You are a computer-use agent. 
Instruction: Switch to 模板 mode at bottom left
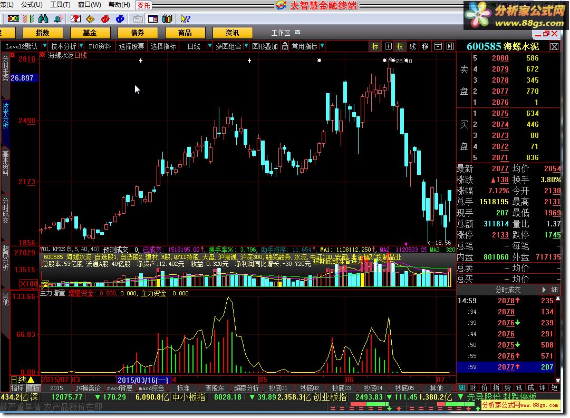[x=33, y=388]
